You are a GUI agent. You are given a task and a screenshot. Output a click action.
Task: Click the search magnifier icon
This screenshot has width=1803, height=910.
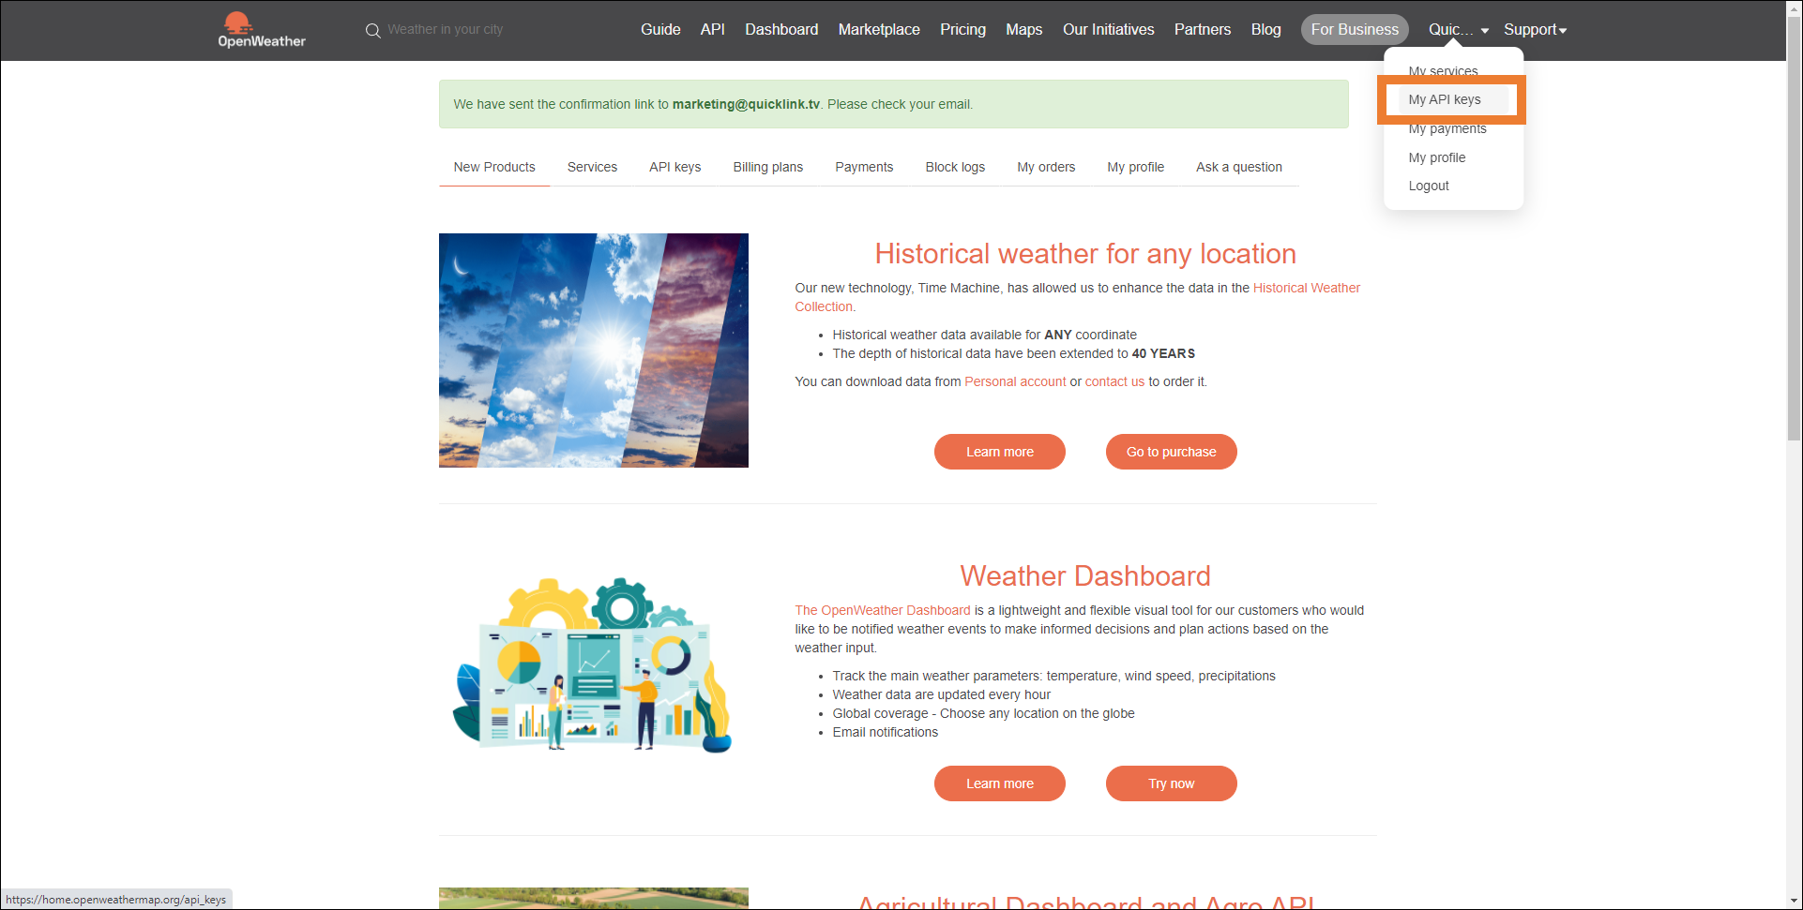pos(372,30)
